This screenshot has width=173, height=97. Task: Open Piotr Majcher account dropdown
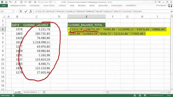tap(162, 6)
